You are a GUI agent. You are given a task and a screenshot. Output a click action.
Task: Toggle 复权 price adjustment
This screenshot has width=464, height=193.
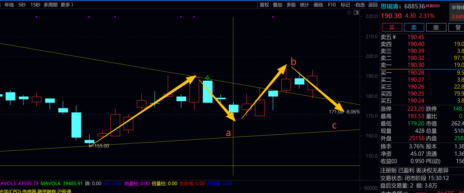click(x=264, y=5)
